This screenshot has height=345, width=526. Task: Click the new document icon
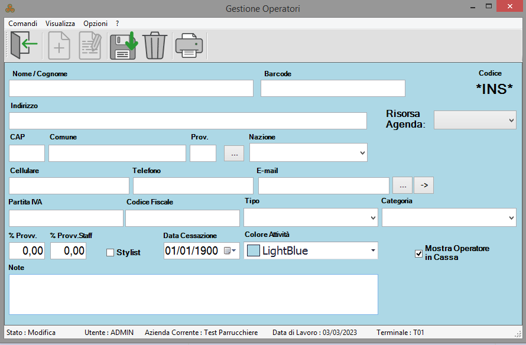click(x=59, y=45)
